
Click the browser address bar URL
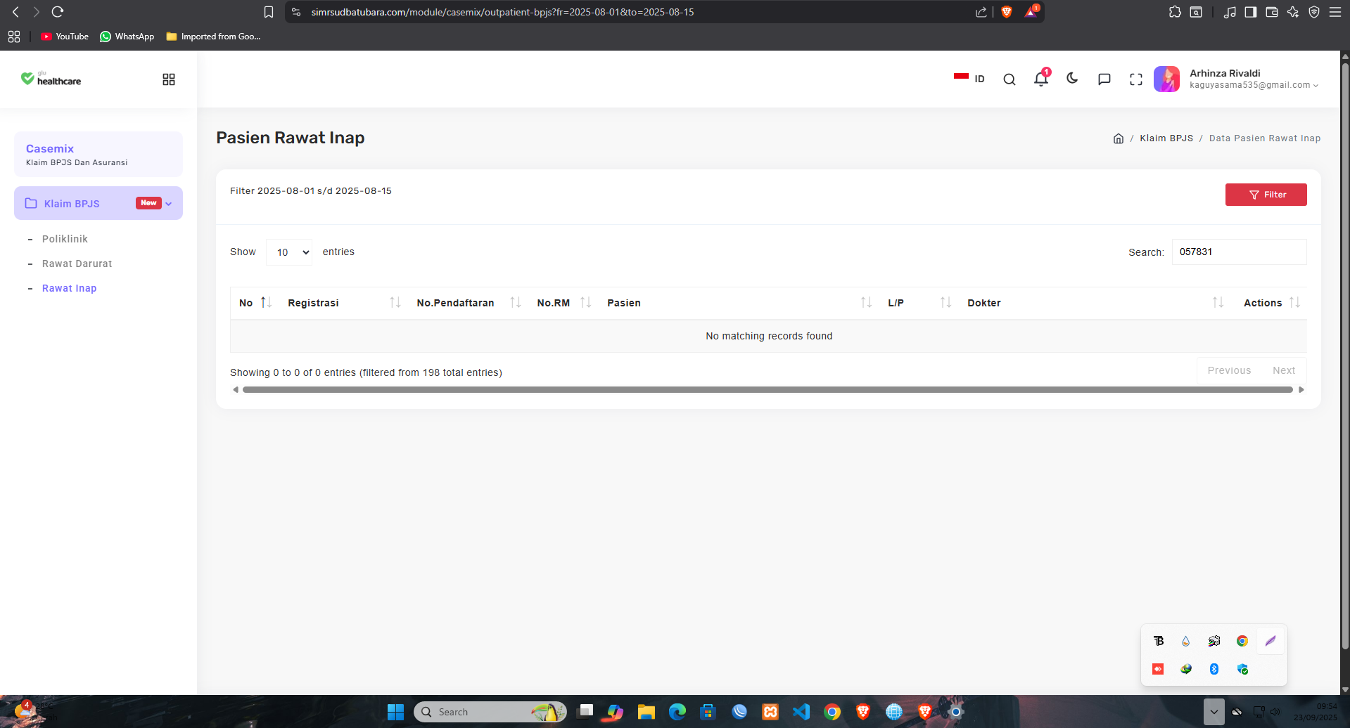click(x=502, y=12)
